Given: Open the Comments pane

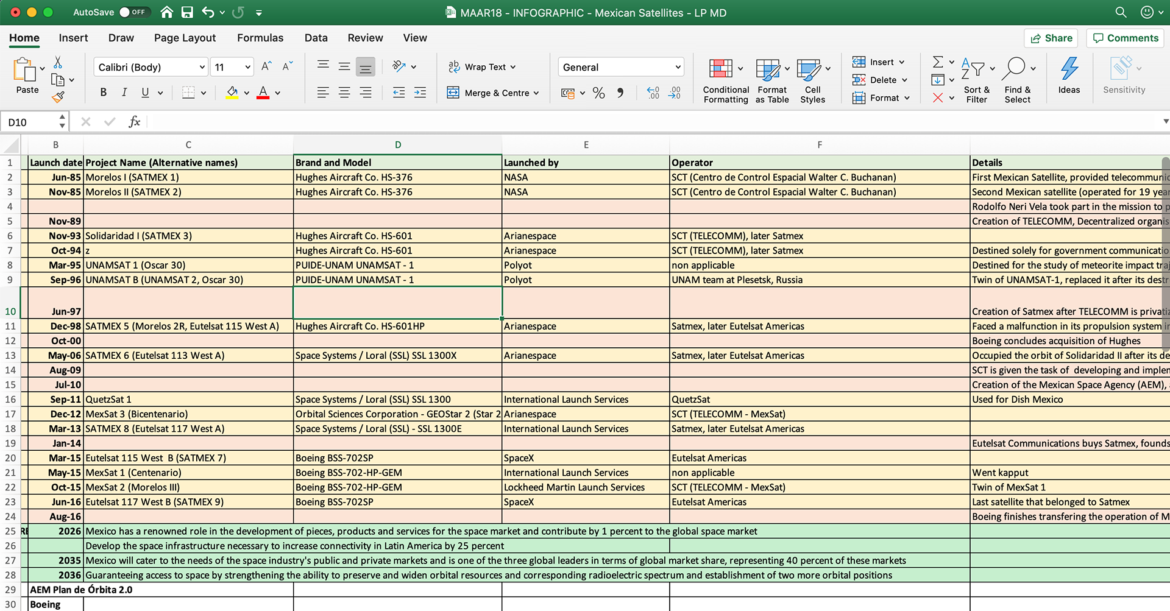Looking at the screenshot, I should (1126, 38).
